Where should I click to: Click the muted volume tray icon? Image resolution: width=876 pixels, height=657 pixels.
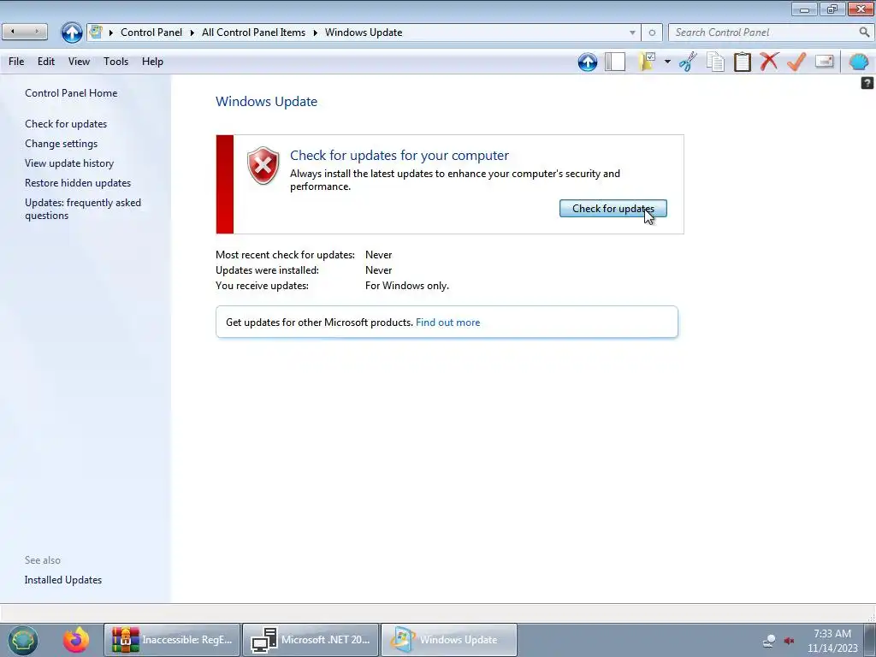click(789, 640)
